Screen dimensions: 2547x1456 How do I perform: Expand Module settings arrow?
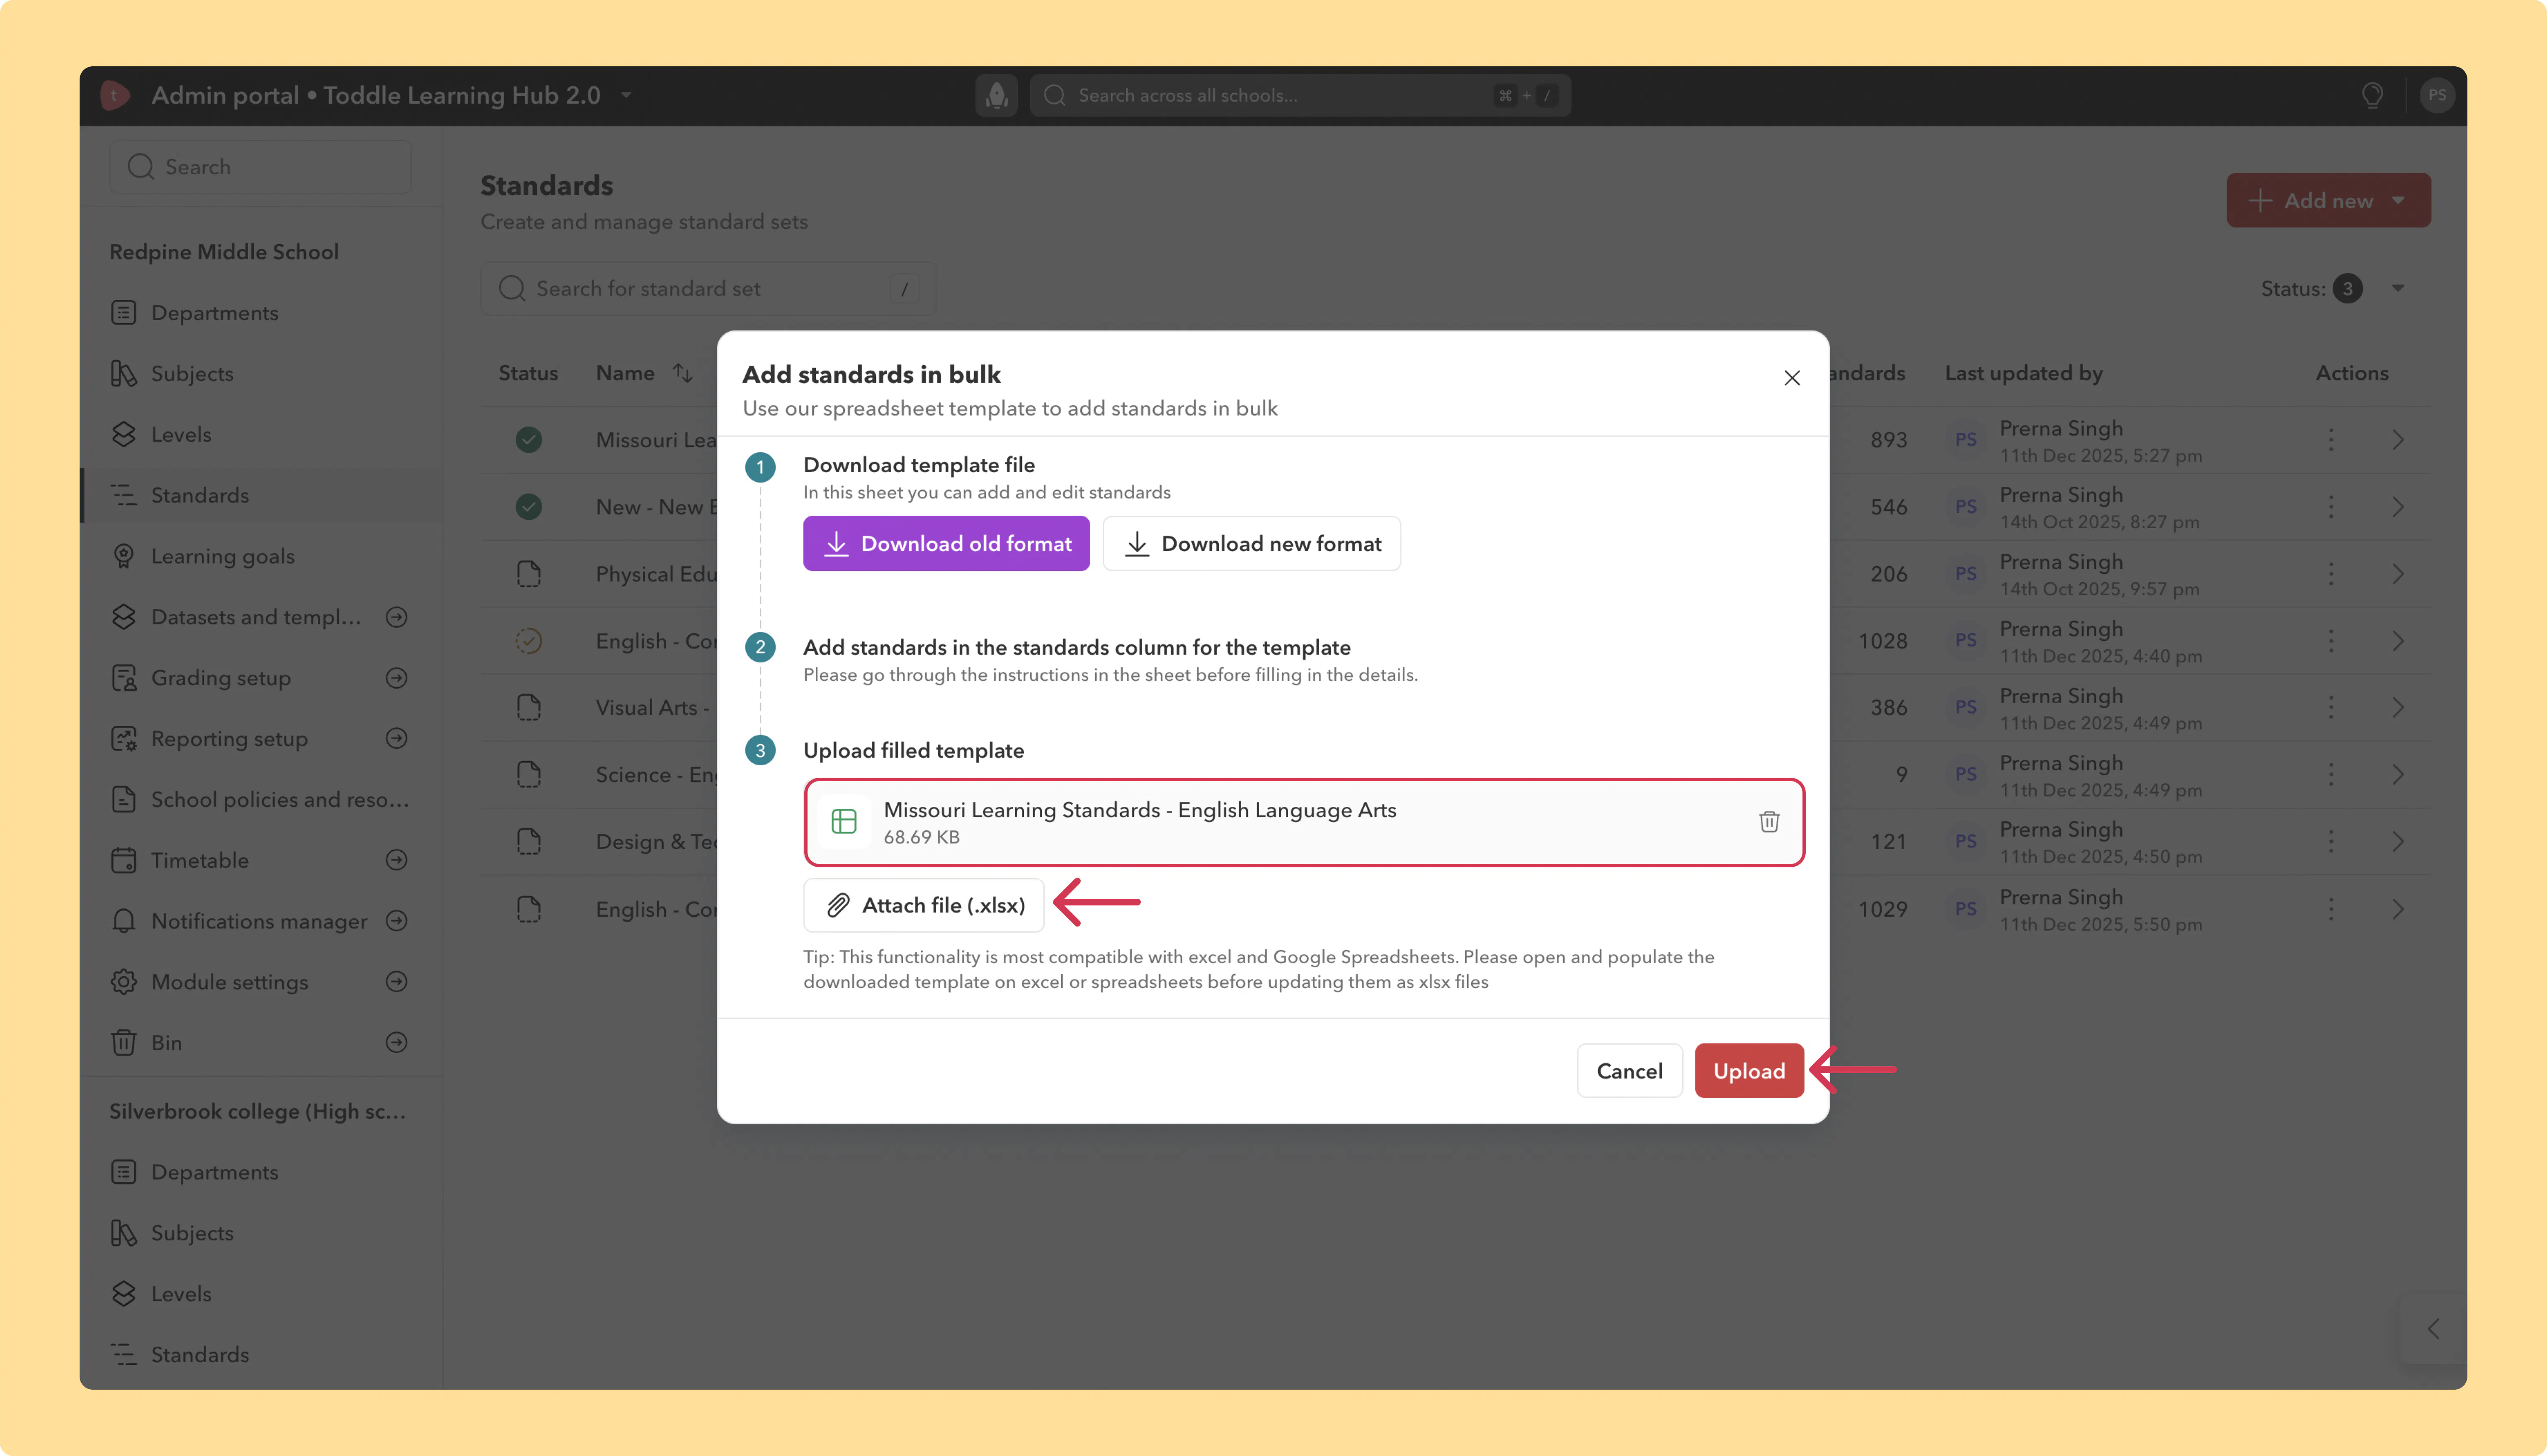click(x=397, y=982)
